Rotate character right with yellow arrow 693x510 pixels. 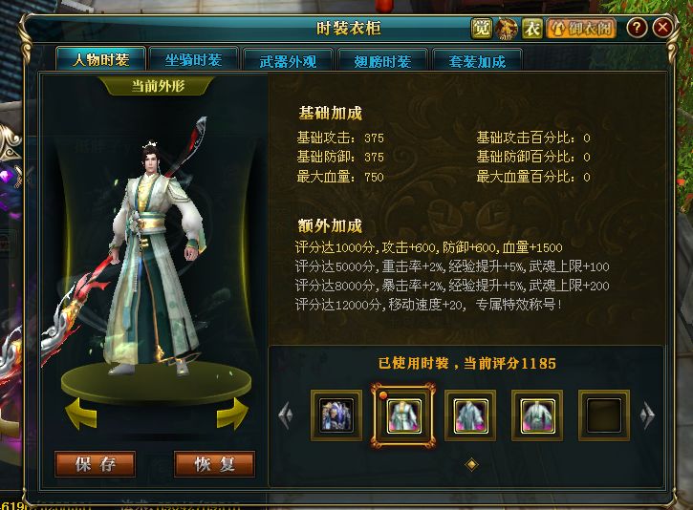pos(232,413)
